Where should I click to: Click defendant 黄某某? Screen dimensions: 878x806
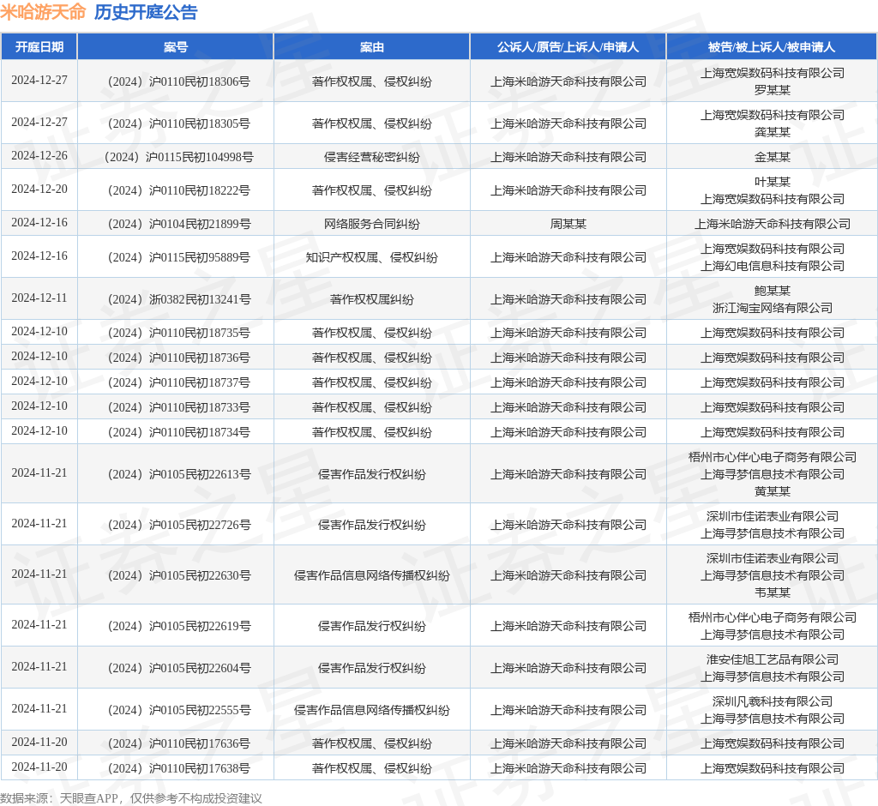tap(773, 492)
